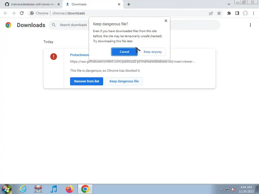Open the extensions puzzle icon

click(x=229, y=13)
